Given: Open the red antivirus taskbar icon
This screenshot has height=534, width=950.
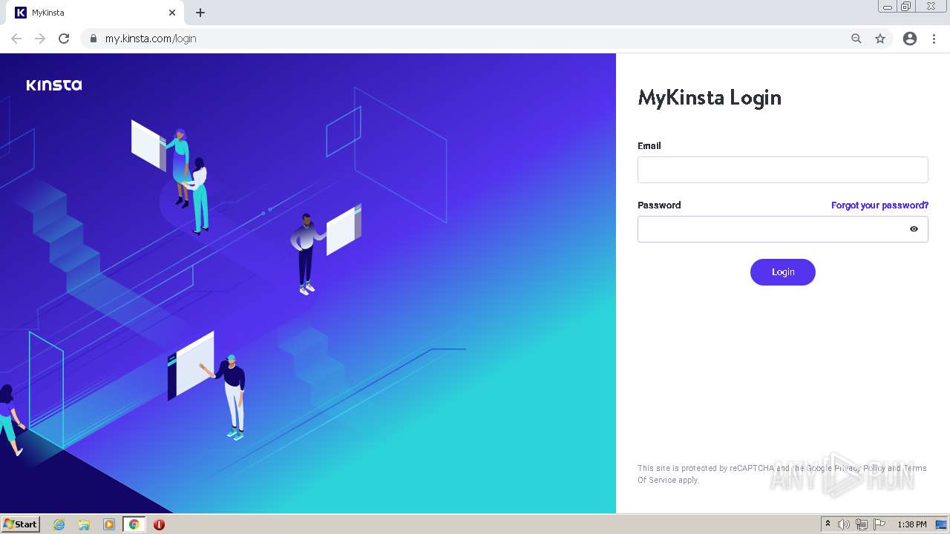Looking at the screenshot, I should coord(159,524).
